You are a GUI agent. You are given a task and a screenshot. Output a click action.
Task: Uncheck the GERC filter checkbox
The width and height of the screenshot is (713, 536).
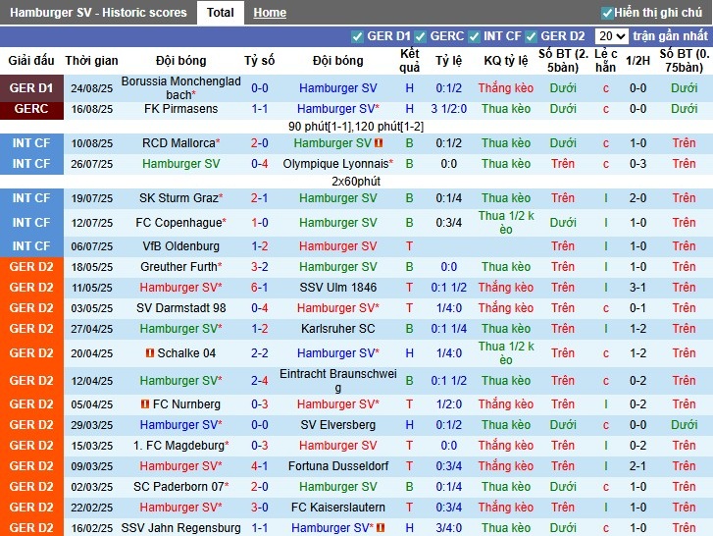pos(420,36)
